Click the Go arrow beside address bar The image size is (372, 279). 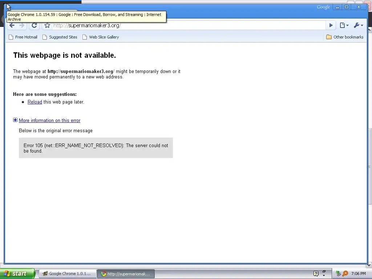[331, 25]
